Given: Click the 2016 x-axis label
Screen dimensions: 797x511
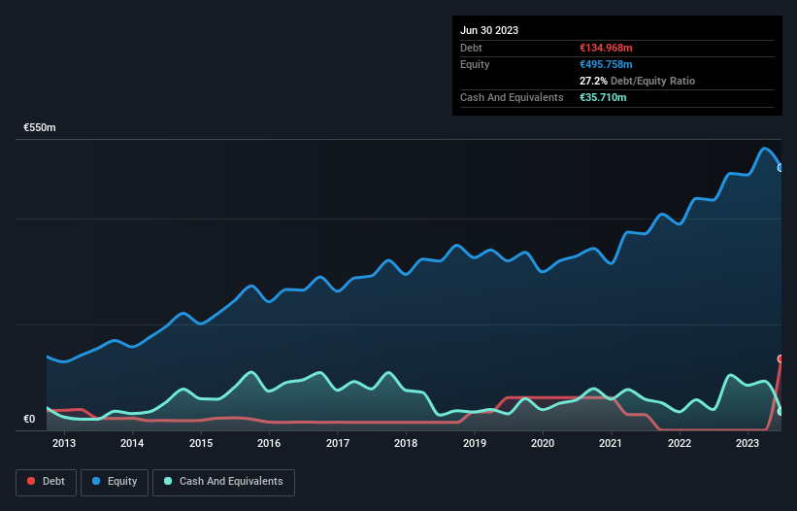Looking at the screenshot, I should pyautogui.click(x=269, y=443).
